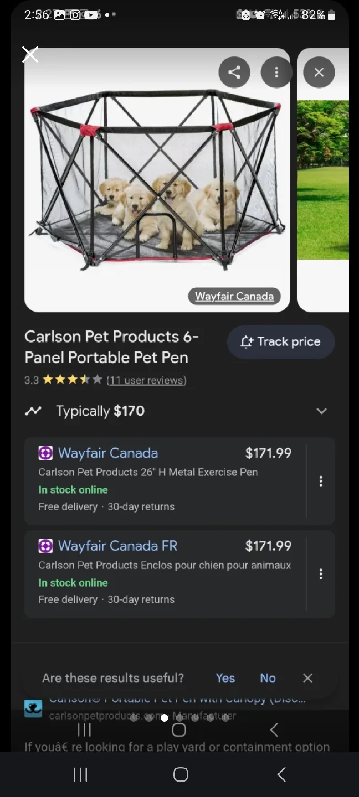
Task: Mark the results not useful by tapping No
Action: pyautogui.click(x=268, y=677)
